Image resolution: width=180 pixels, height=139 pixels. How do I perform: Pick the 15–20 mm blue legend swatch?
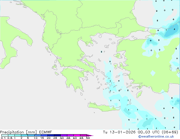coord(44,135)
